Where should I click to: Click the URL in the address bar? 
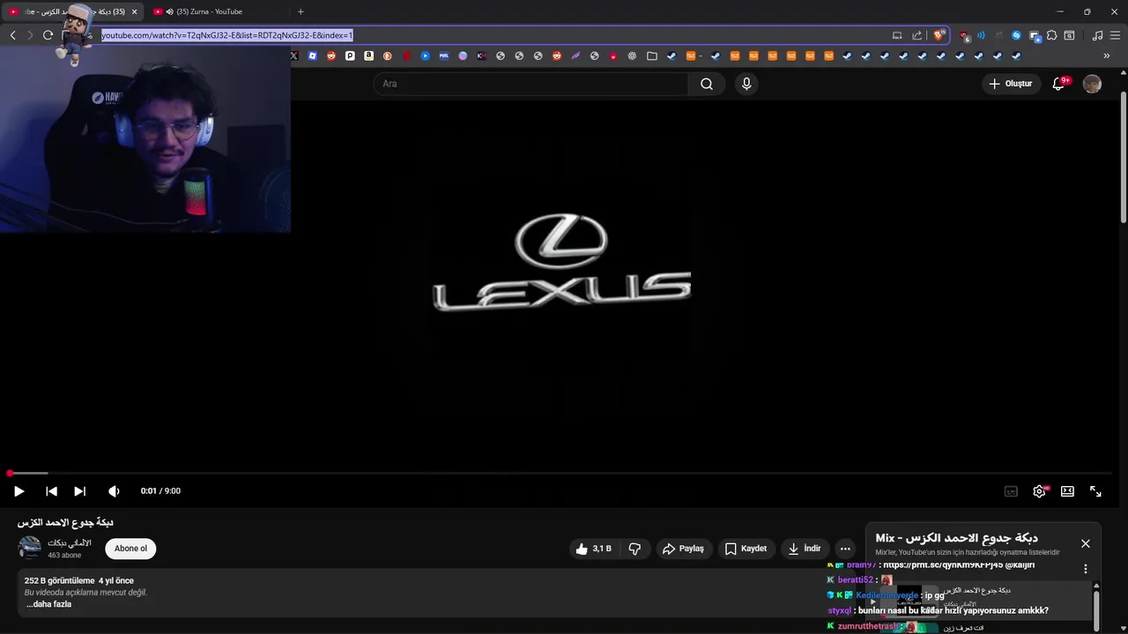[227, 35]
